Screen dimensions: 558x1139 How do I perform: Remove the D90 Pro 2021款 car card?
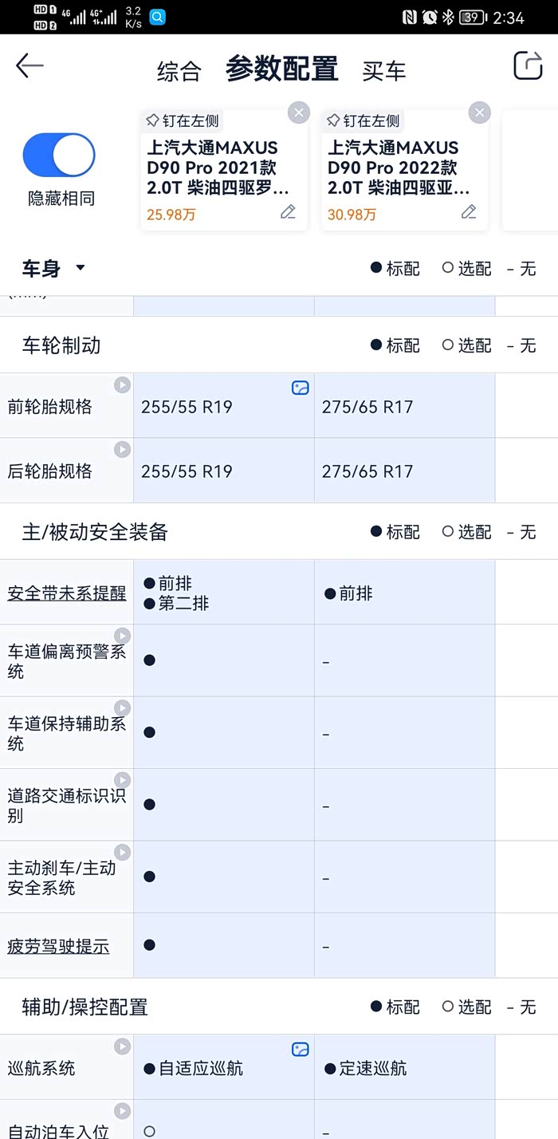tap(298, 112)
